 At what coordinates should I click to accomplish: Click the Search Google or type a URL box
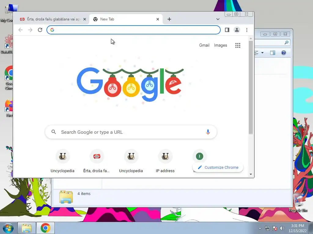click(131, 132)
